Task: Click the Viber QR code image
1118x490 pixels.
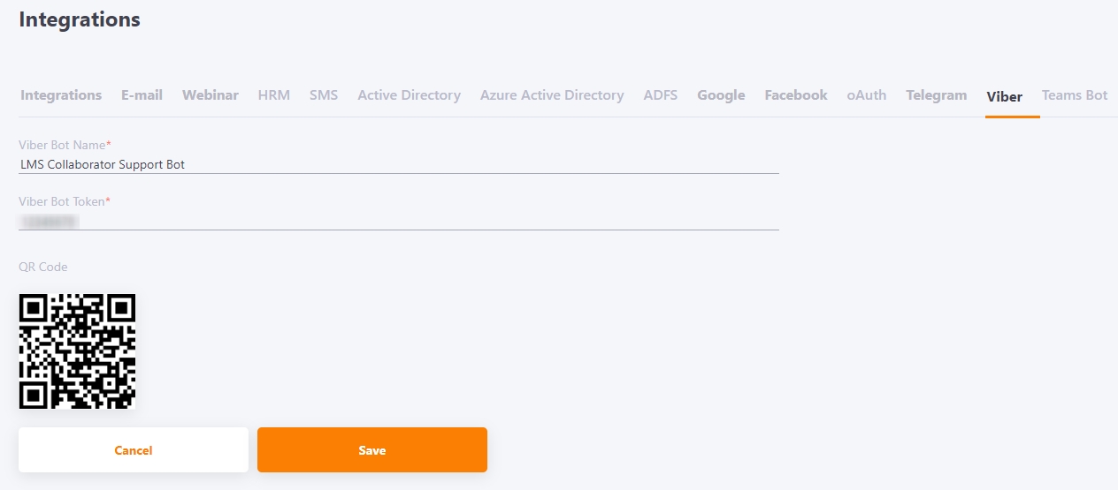Action: click(77, 351)
